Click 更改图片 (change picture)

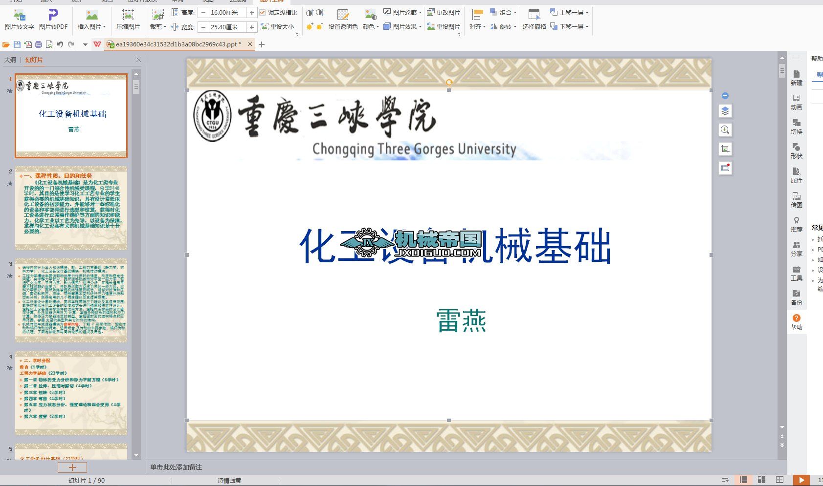(444, 12)
